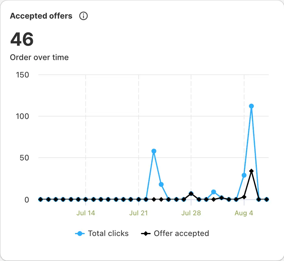Click the black diamond Offer accepted legend marker
This screenshot has height=261, width=284.
[146, 234]
